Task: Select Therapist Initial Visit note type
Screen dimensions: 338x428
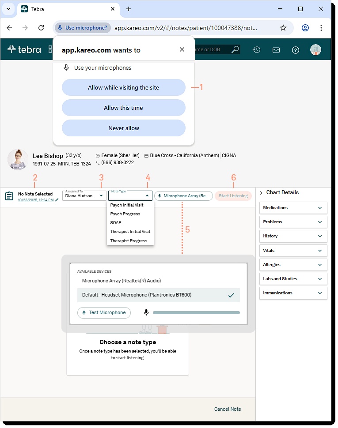Action: pos(130,232)
